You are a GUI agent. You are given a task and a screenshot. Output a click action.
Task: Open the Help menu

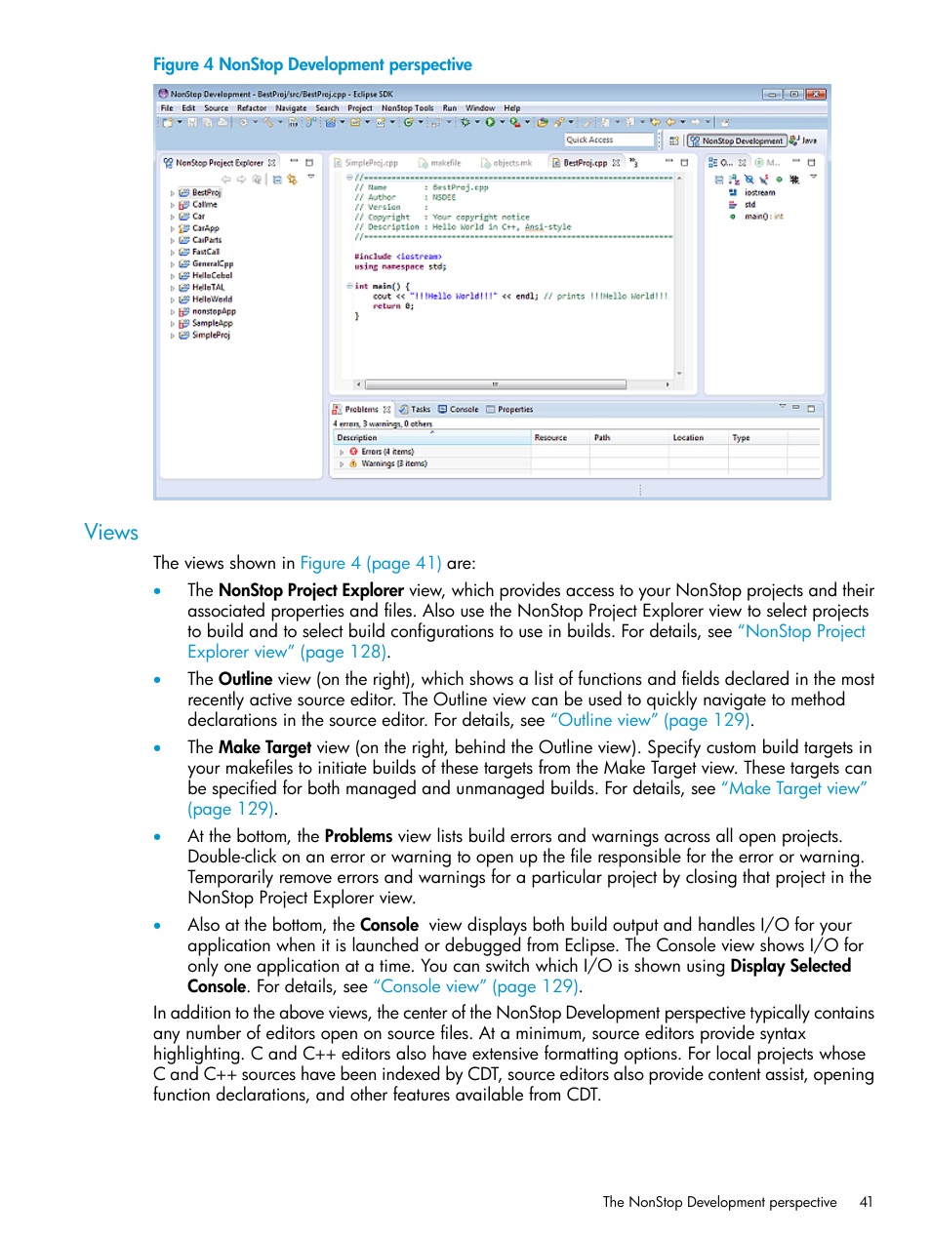tap(512, 108)
